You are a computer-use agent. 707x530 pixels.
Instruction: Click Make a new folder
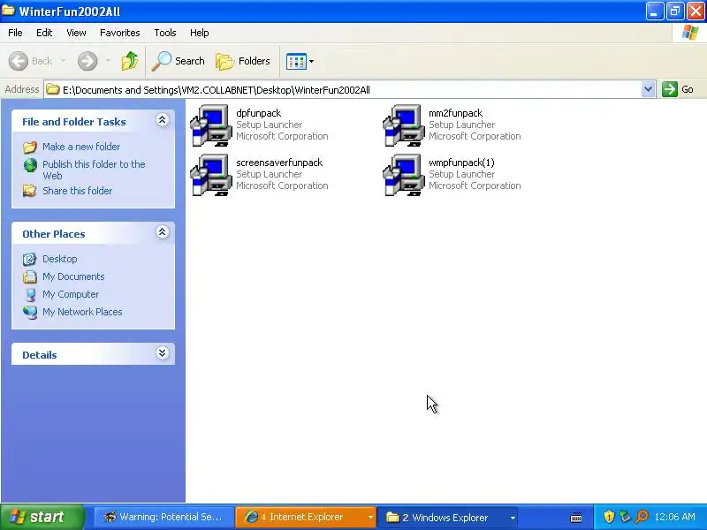(x=81, y=147)
